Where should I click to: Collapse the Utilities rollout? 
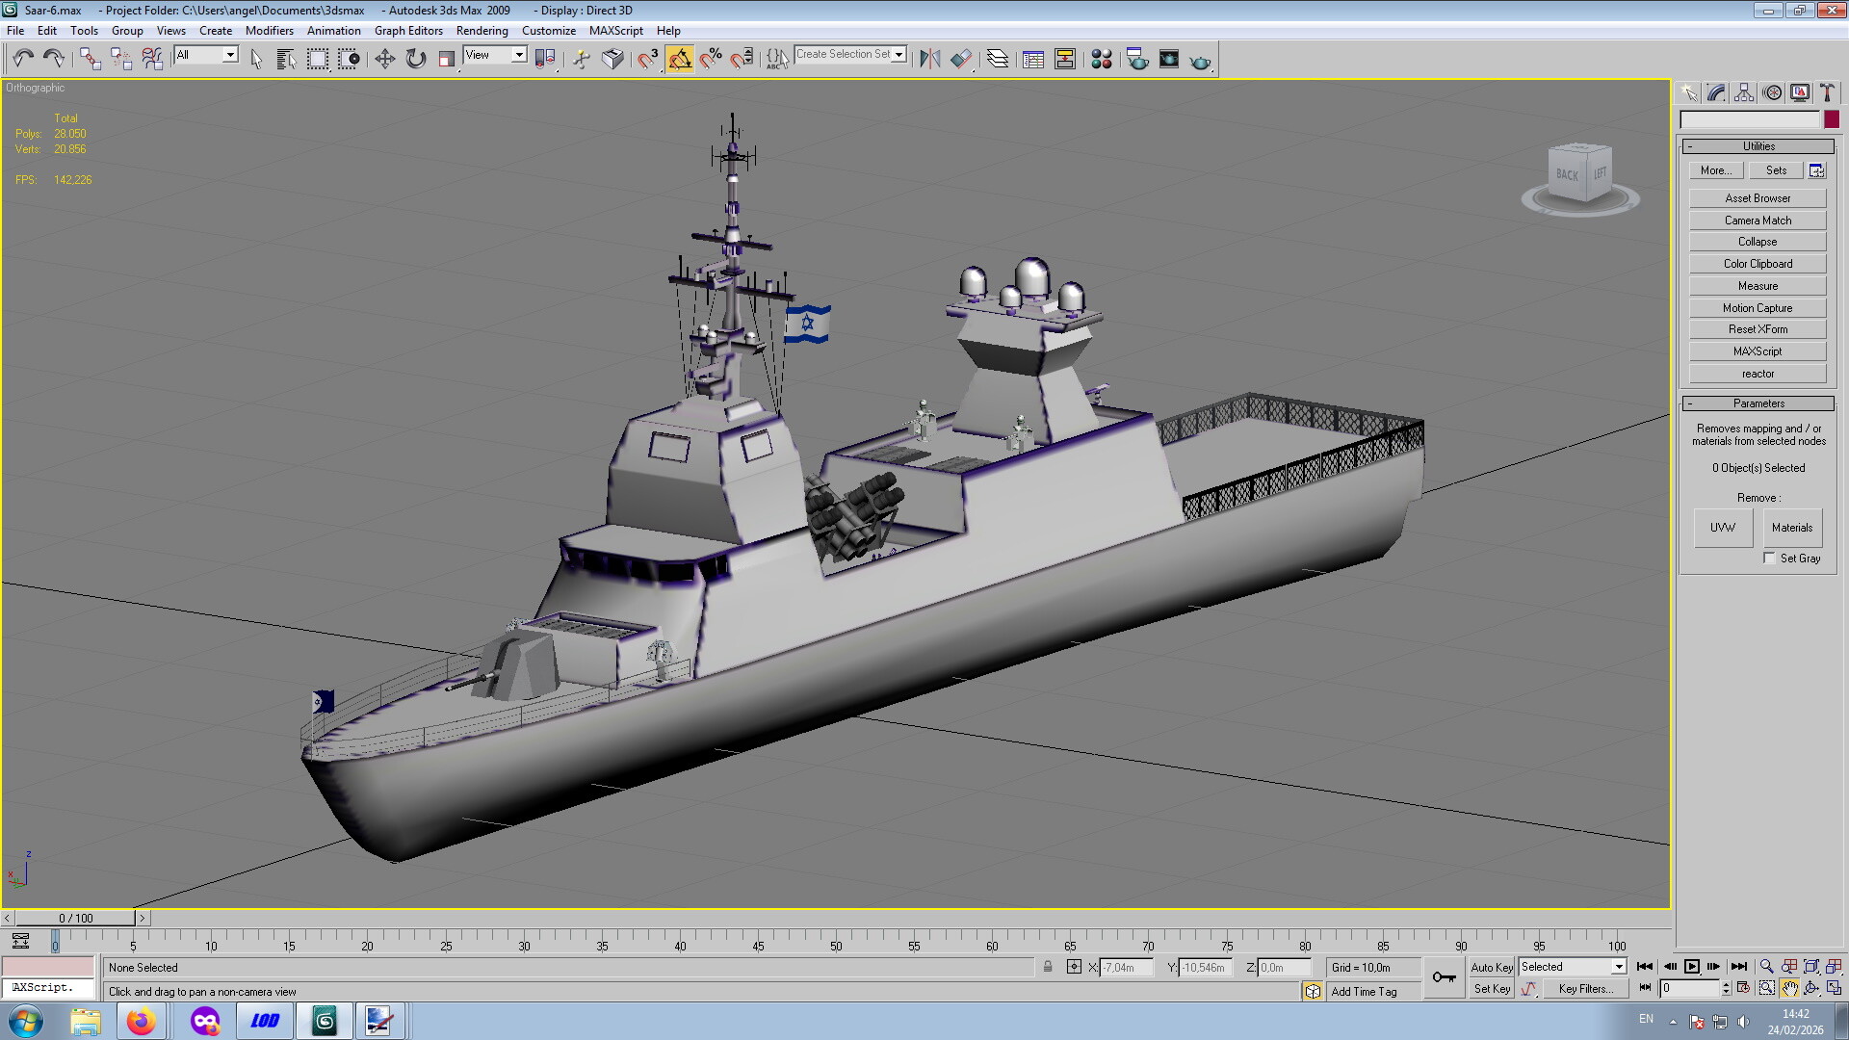tap(1758, 146)
